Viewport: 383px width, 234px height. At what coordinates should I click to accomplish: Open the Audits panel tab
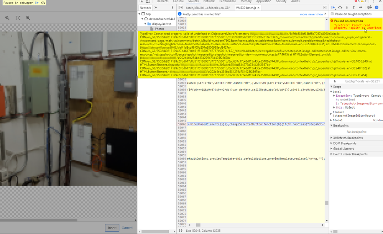295,1
